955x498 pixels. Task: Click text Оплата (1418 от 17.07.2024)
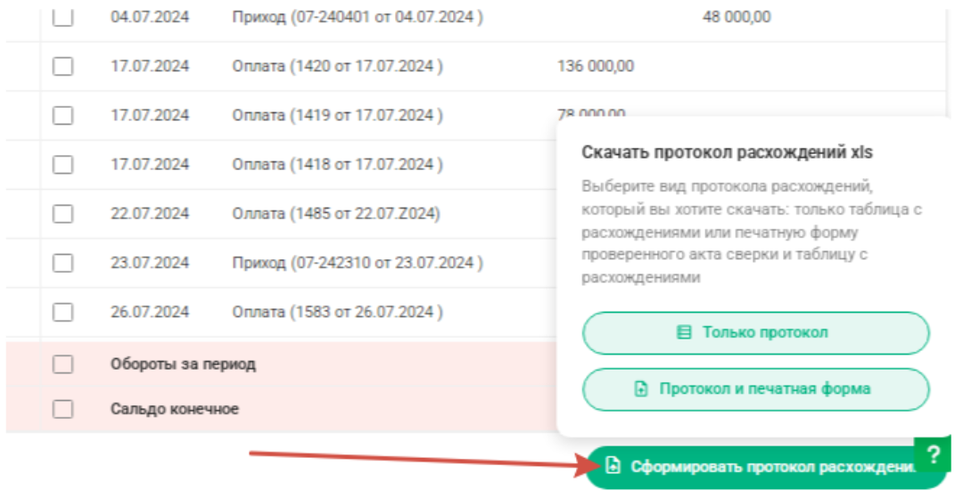[337, 165]
